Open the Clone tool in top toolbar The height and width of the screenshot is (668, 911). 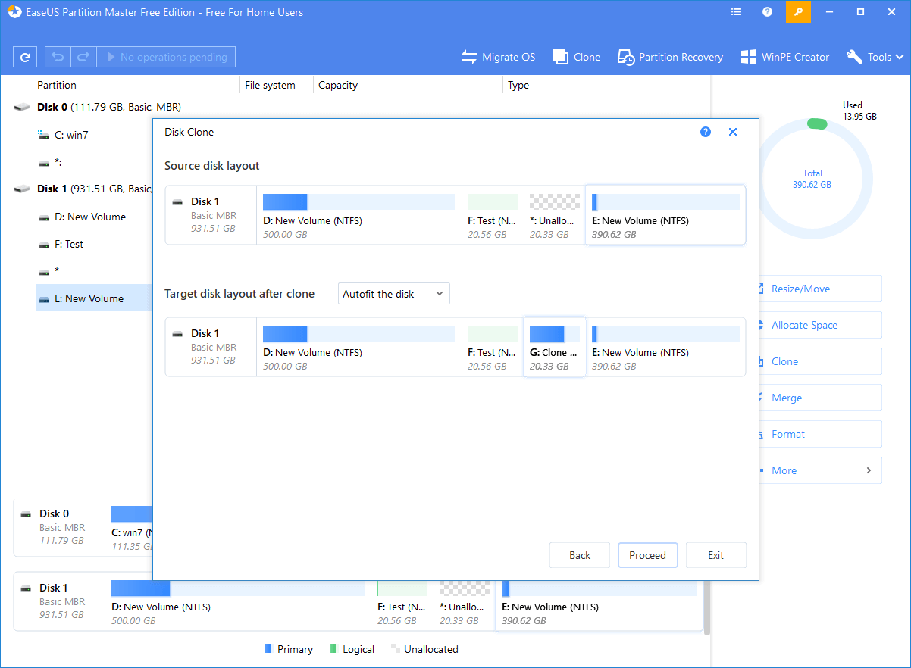coord(576,57)
